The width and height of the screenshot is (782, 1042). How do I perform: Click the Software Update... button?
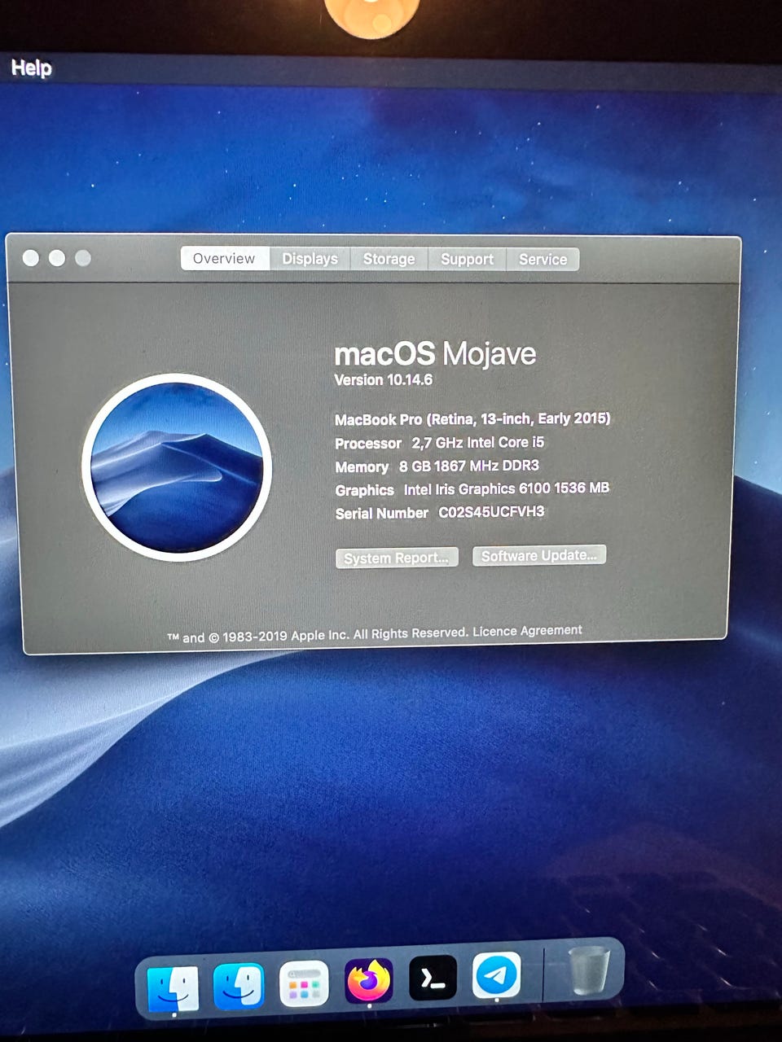(x=539, y=555)
